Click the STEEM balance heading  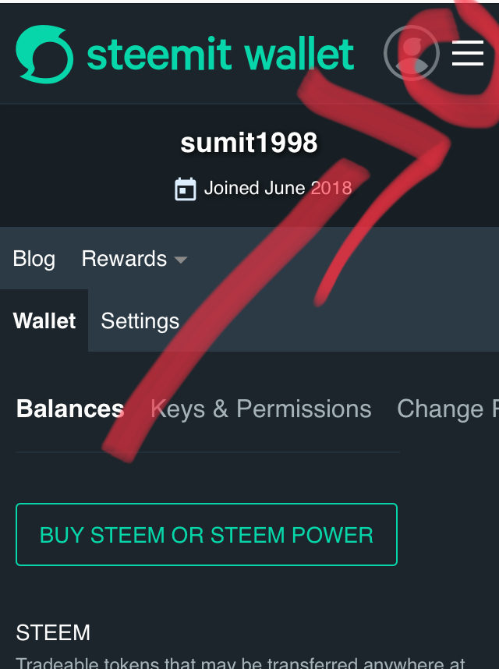coord(53,632)
